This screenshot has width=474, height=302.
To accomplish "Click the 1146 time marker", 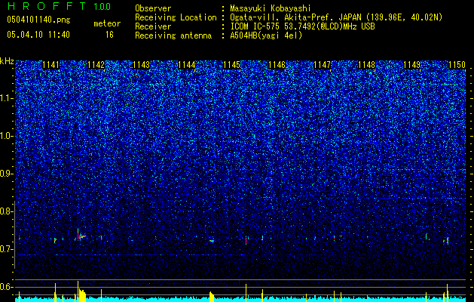I will pyautogui.click(x=277, y=65).
